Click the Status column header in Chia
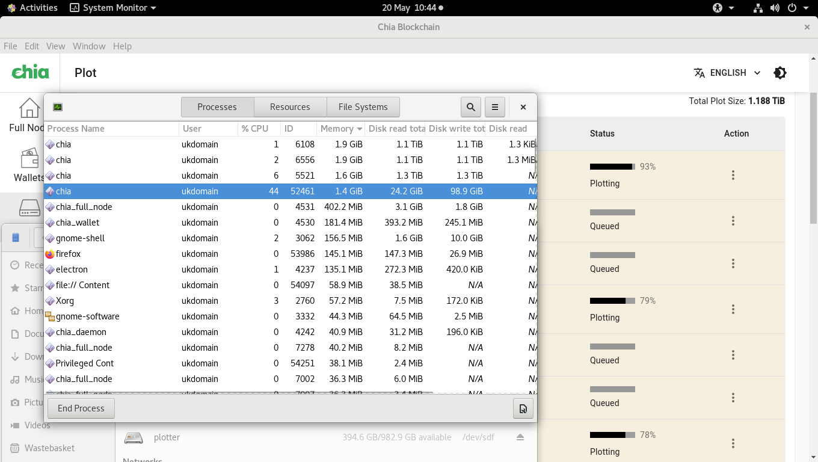The width and height of the screenshot is (818, 462). 602,134
